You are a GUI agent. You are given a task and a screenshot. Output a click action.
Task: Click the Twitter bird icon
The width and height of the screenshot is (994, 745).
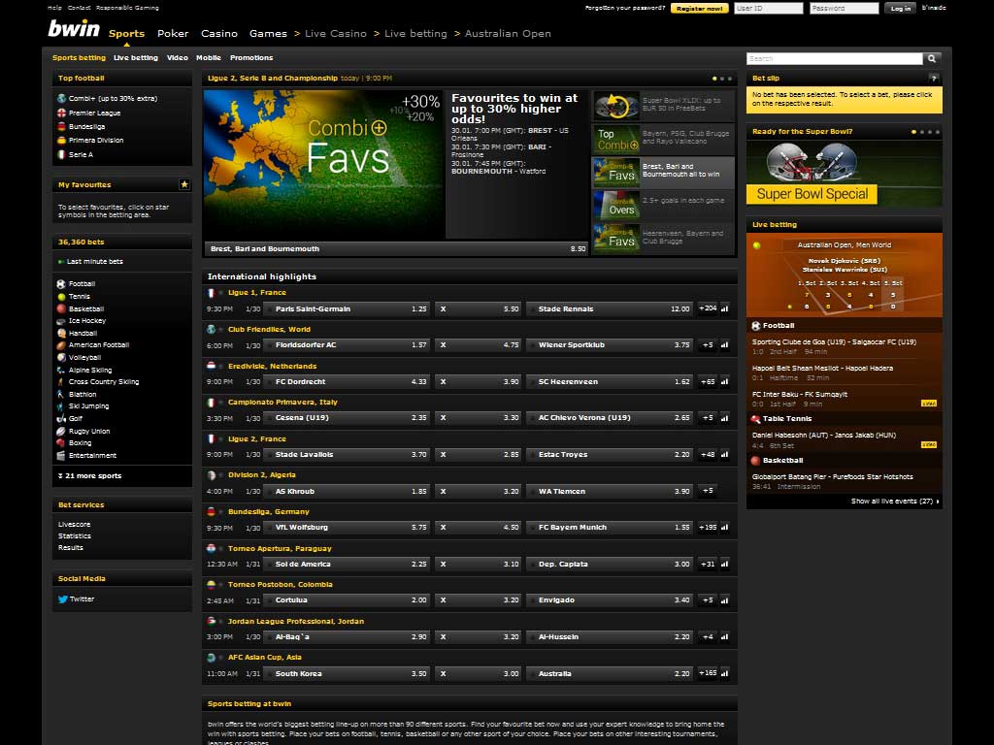coord(63,599)
